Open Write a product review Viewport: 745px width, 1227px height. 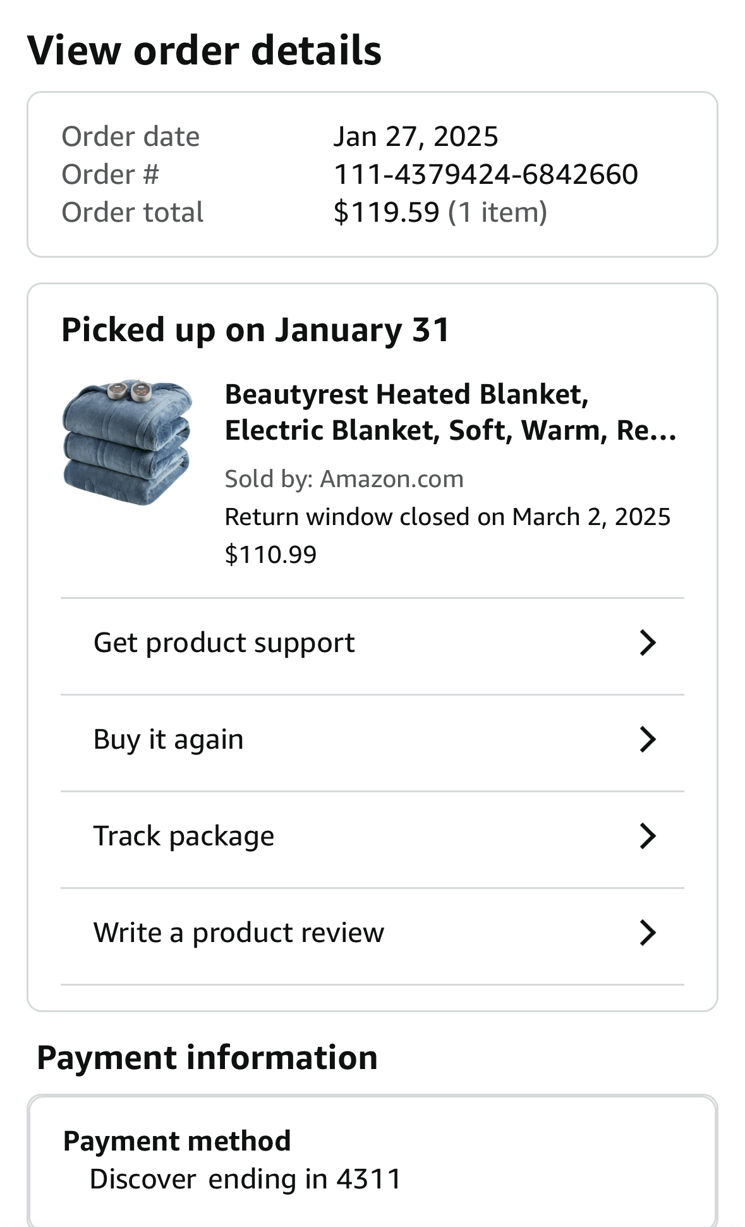372,933
